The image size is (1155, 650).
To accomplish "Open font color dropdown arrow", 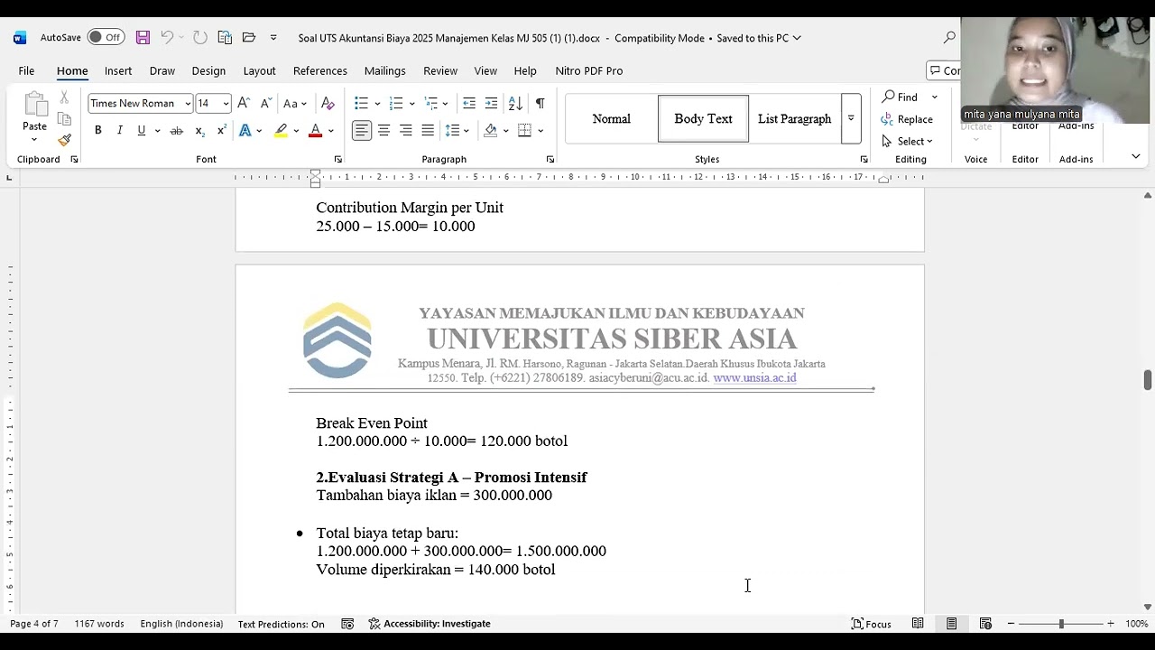I will tap(331, 131).
